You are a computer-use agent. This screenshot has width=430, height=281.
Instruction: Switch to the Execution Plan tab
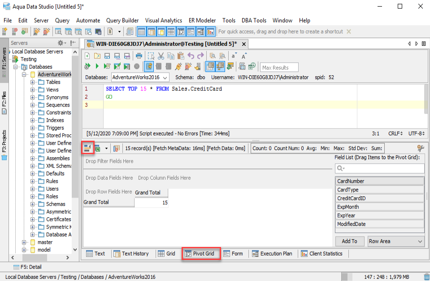coord(272,254)
